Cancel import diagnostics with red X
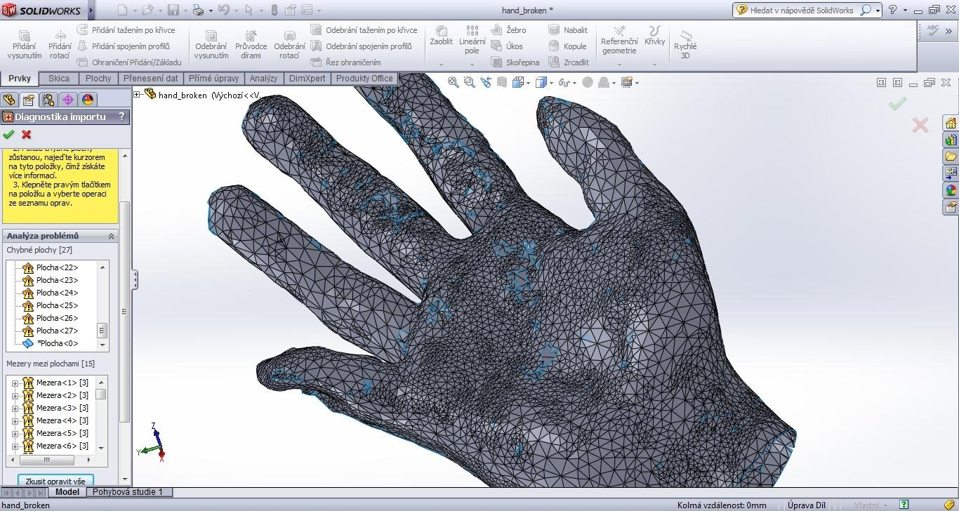 coord(27,134)
